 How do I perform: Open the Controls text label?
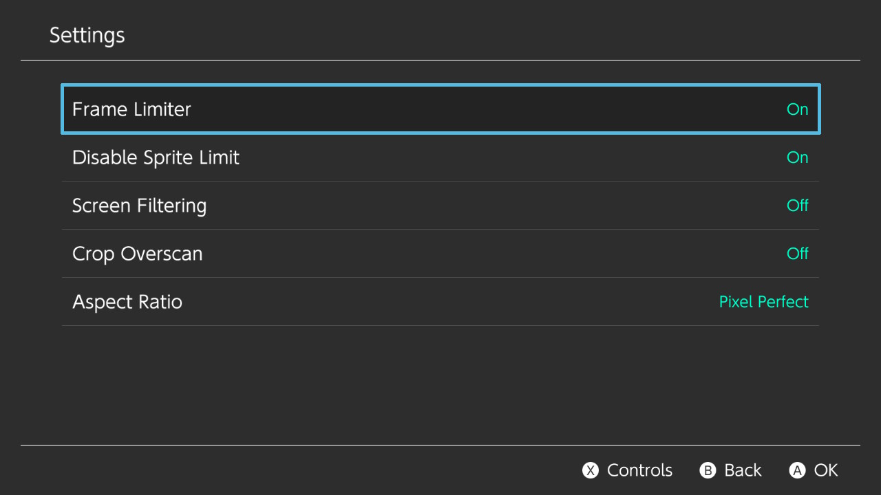pyautogui.click(x=639, y=470)
